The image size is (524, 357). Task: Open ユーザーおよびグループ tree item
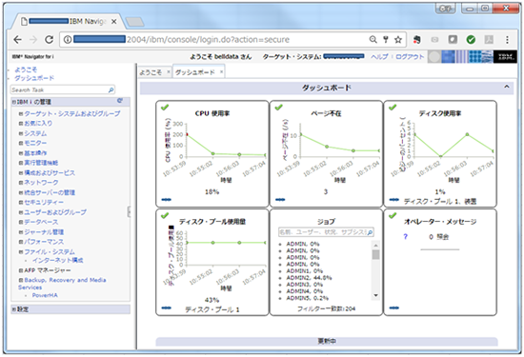click(x=55, y=212)
